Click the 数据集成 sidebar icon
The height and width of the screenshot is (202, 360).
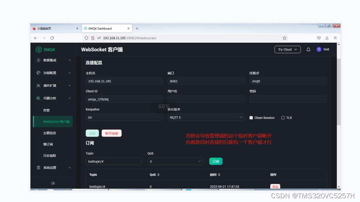38,60
